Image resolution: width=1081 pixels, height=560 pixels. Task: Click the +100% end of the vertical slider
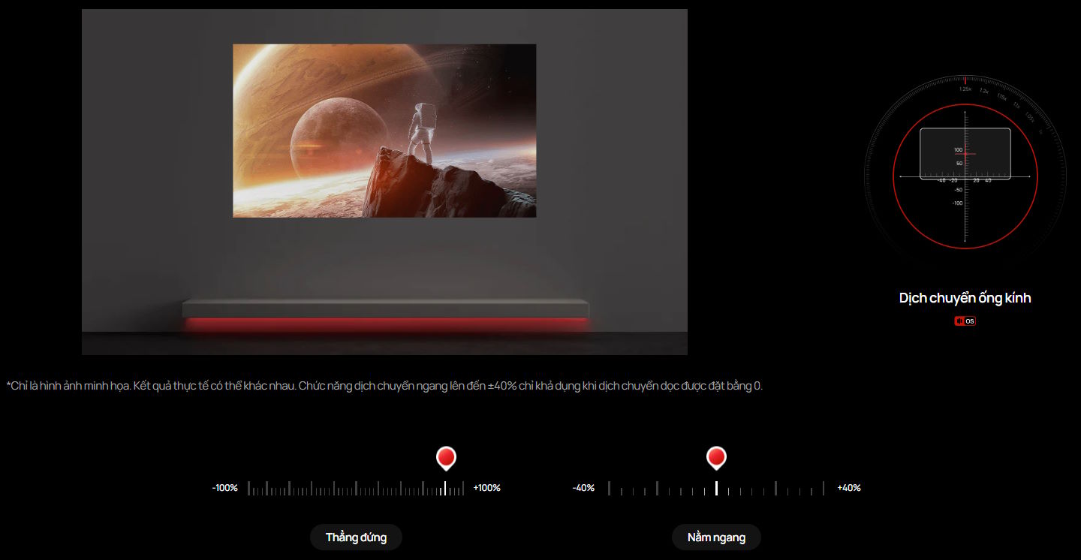[x=486, y=488]
